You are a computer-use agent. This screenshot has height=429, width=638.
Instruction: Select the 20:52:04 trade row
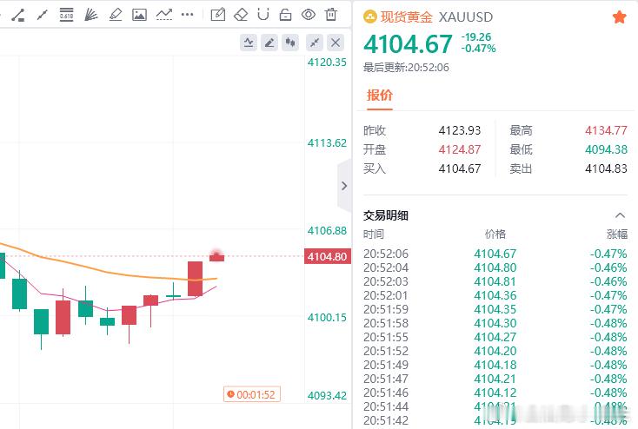495,267
